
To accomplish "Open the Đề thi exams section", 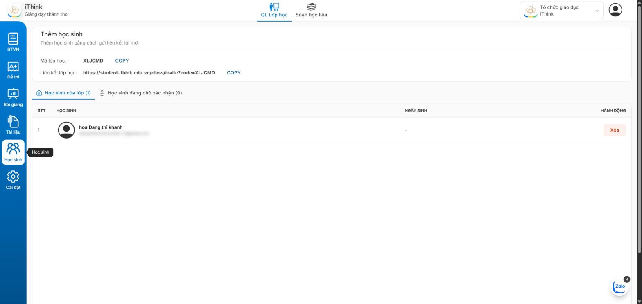I will pos(13,70).
